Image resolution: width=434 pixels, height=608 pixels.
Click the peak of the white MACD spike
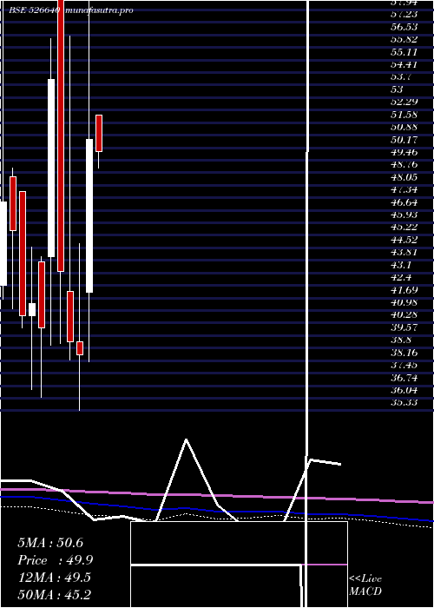(187, 439)
